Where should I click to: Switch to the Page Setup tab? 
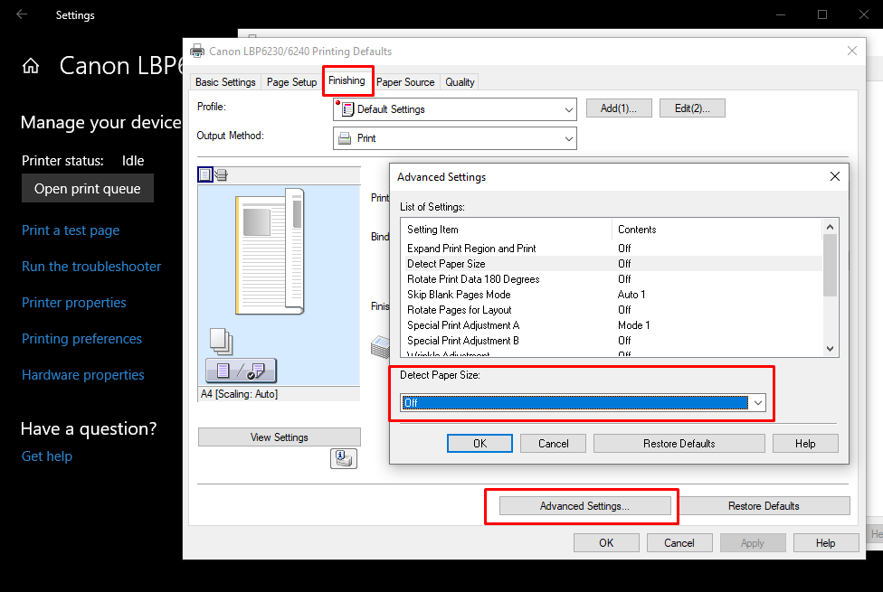coord(291,82)
